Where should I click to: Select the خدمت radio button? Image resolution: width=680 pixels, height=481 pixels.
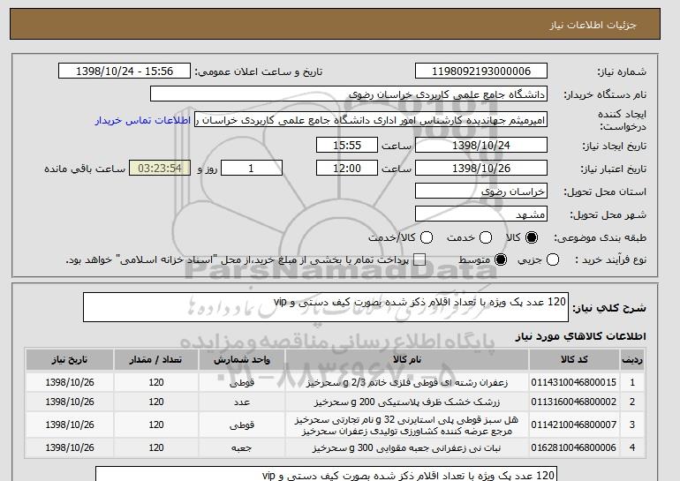[486, 237]
